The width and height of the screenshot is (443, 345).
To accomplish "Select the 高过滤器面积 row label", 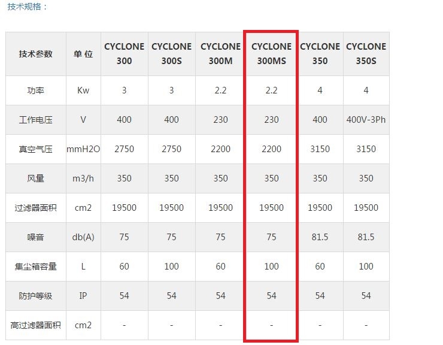I will [35, 325].
